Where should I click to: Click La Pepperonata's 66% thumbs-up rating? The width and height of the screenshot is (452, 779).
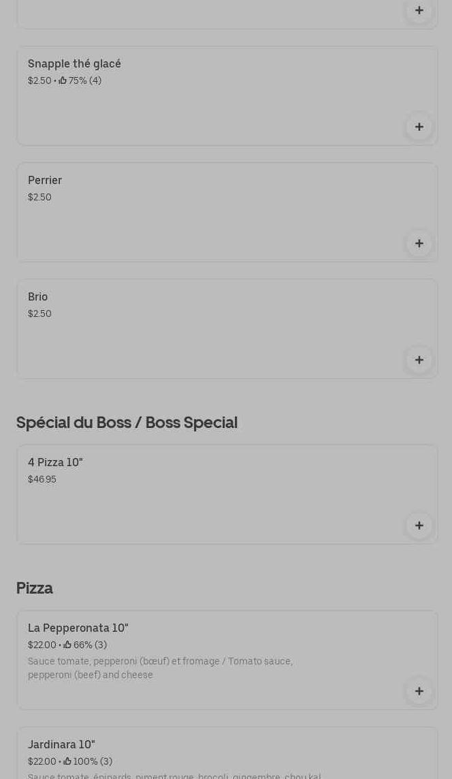point(85,645)
